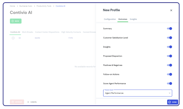Open the Work Breaks tab
Viewport: 183px width, 109px height.
(x=28, y=32)
